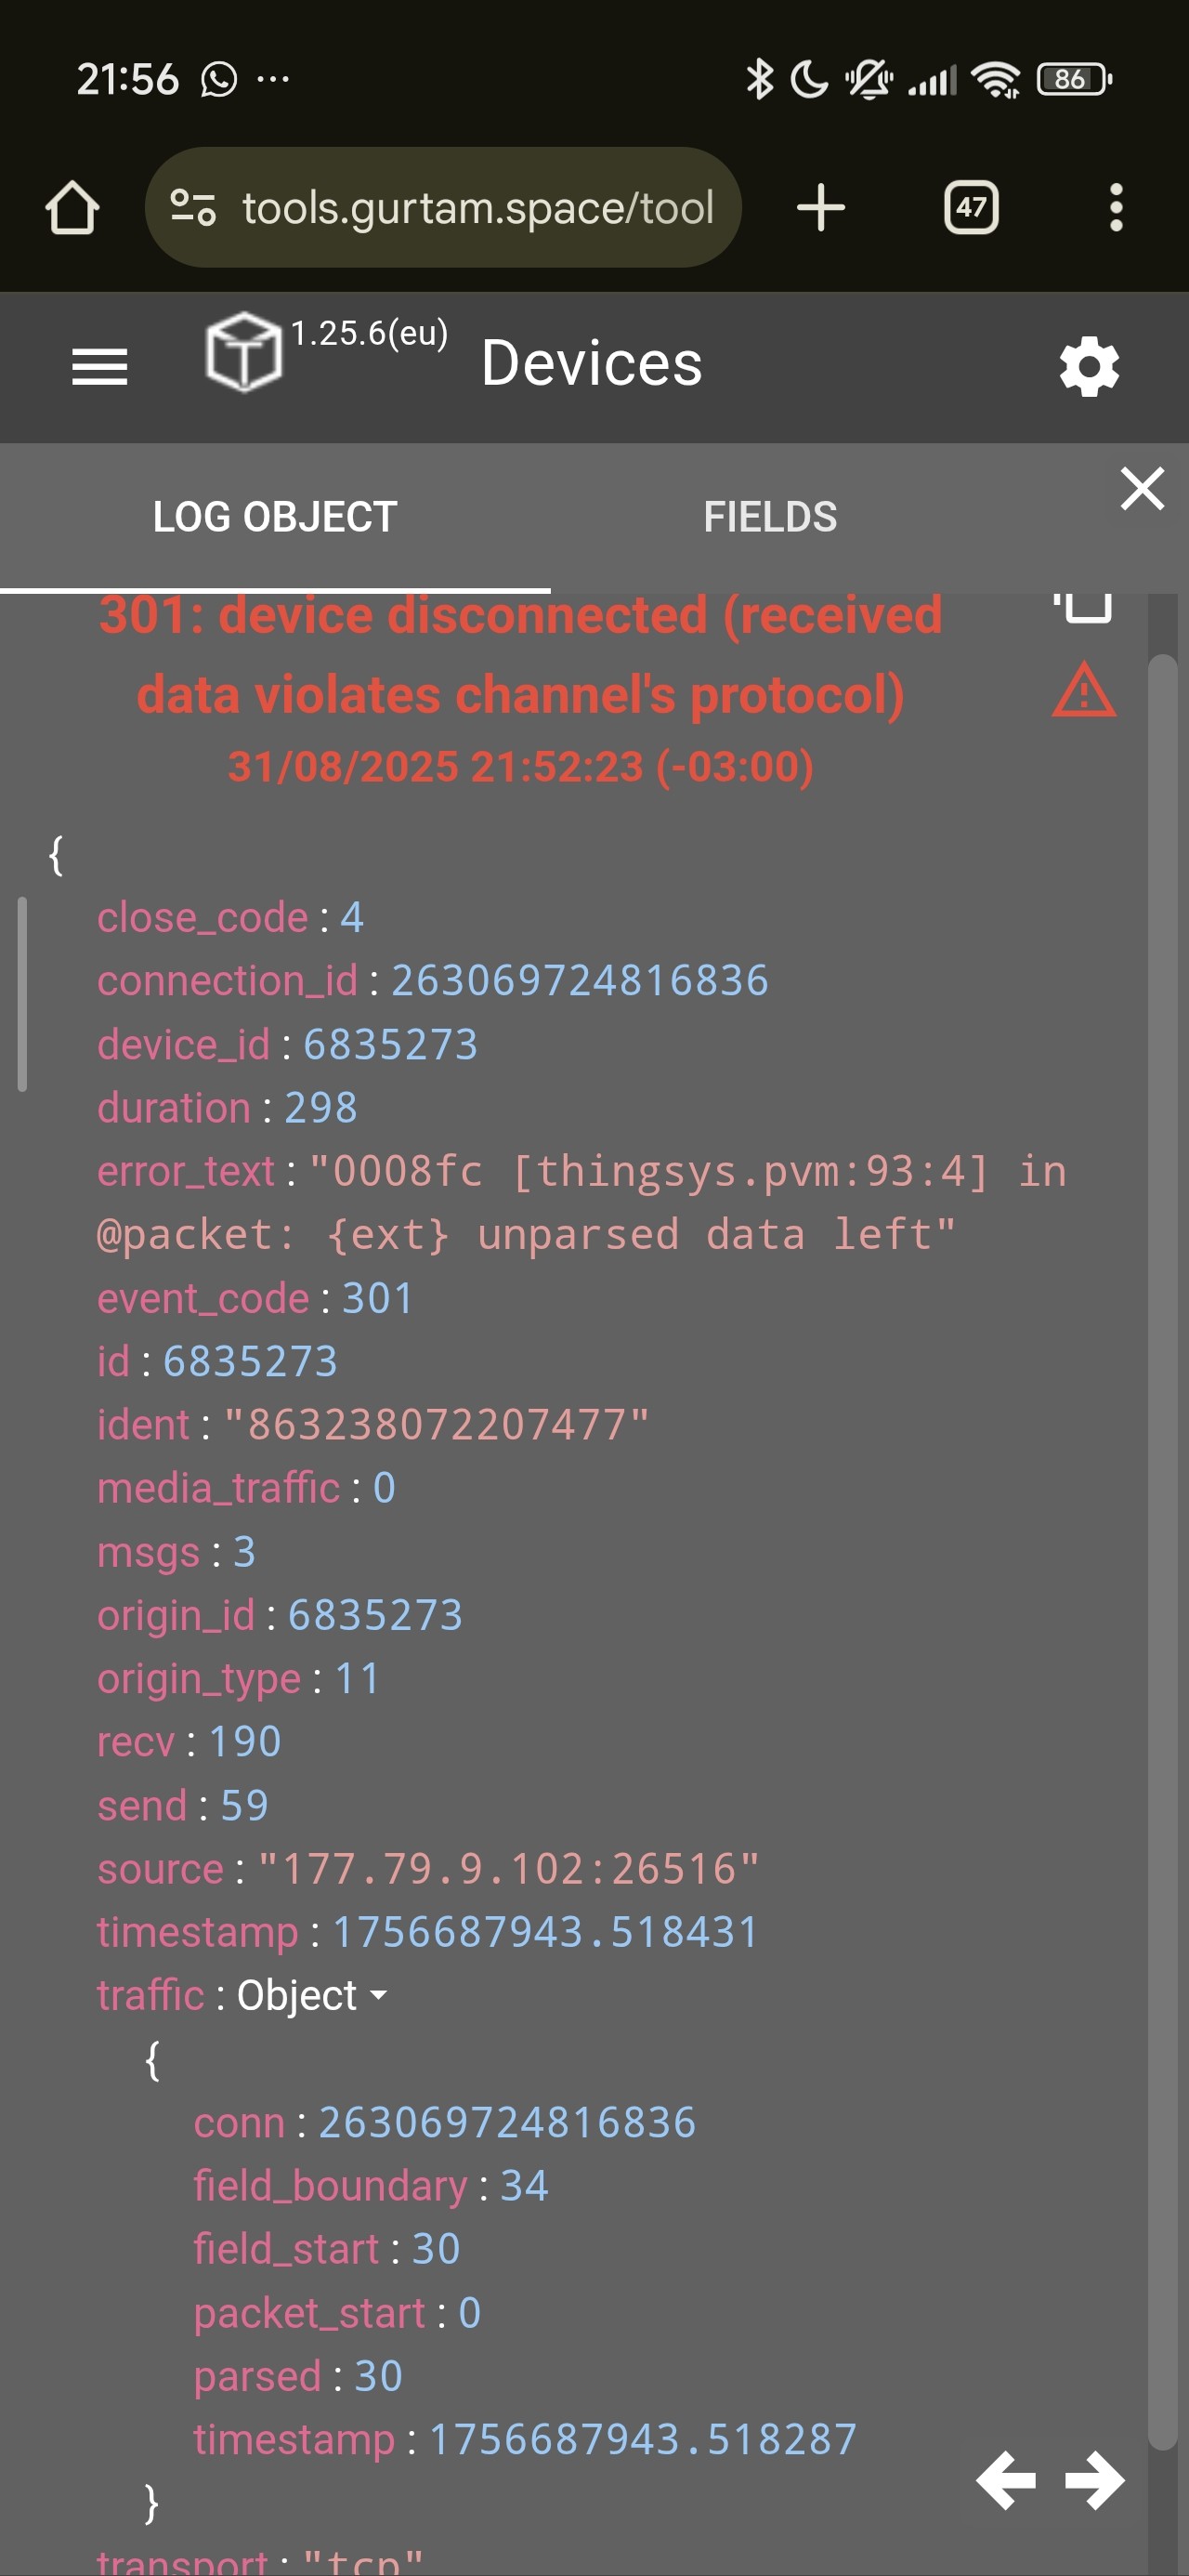Show the 47 open tabs switcher
Screen dimensions: 1189x2576
[970, 208]
